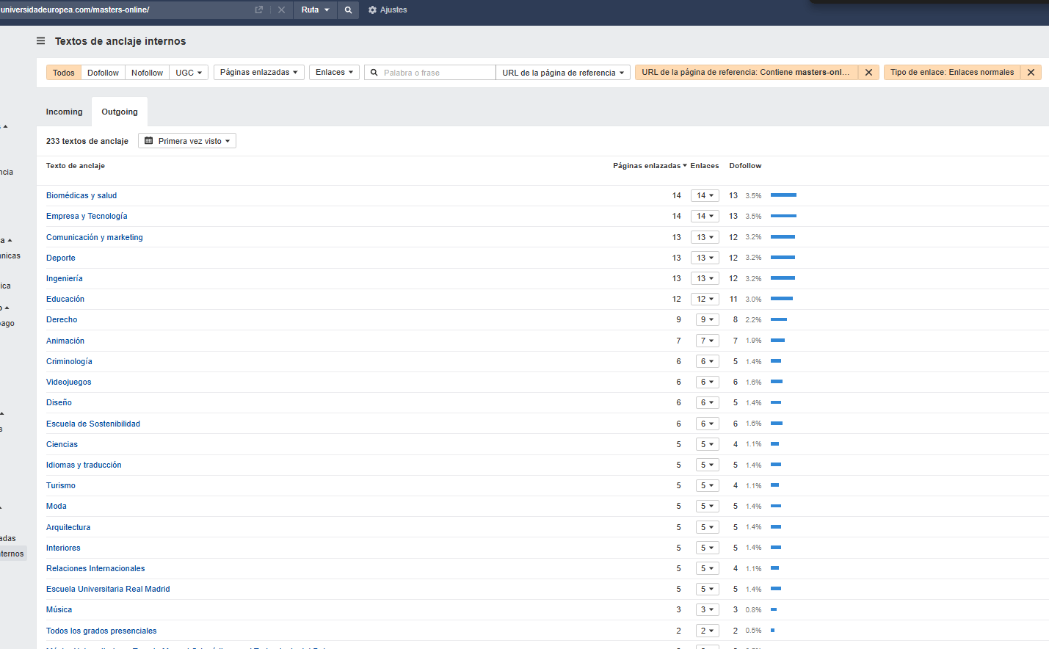Open Ajustes gear settings

pyautogui.click(x=387, y=10)
